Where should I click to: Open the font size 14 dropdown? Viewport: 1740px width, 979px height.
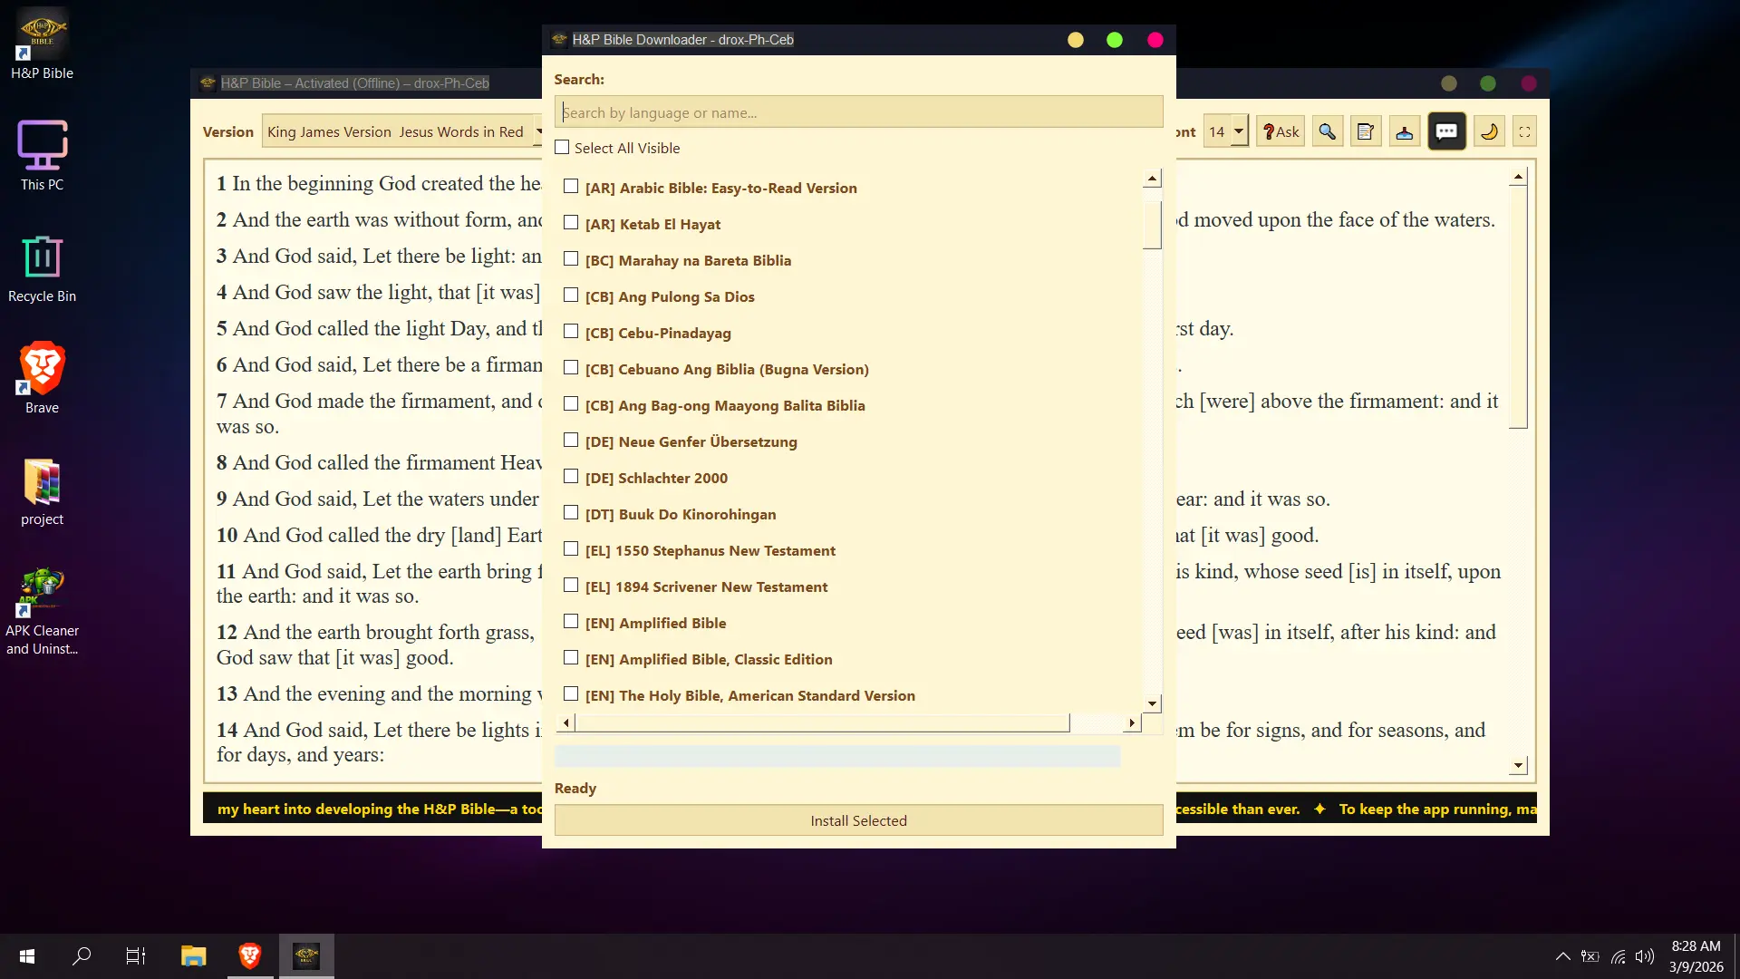pyautogui.click(x=1226, y=131)
